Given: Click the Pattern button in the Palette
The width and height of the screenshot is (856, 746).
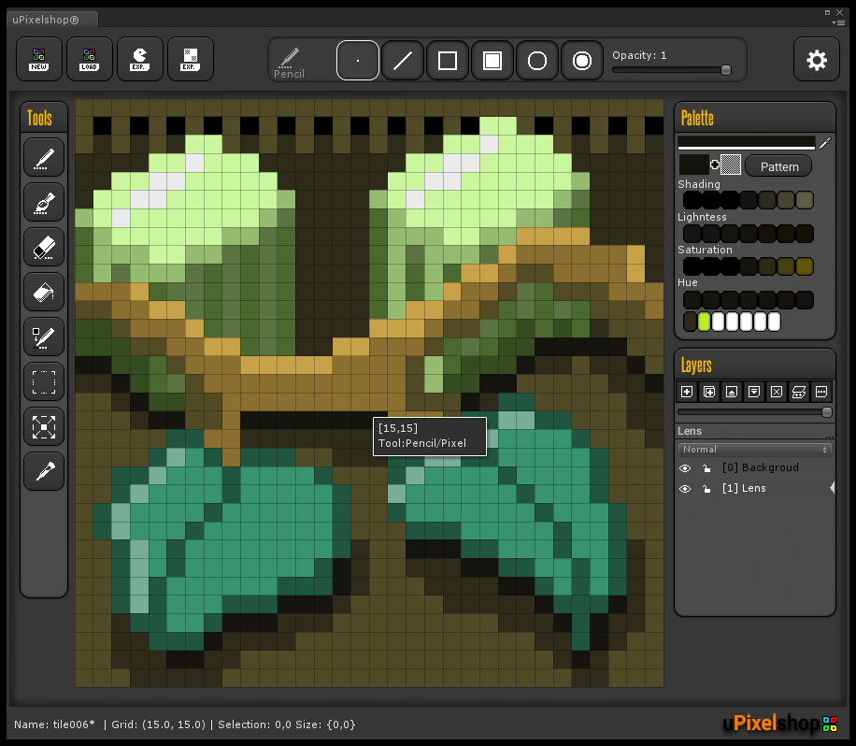Looking at the screenshot, I should [x=778, y=165].
